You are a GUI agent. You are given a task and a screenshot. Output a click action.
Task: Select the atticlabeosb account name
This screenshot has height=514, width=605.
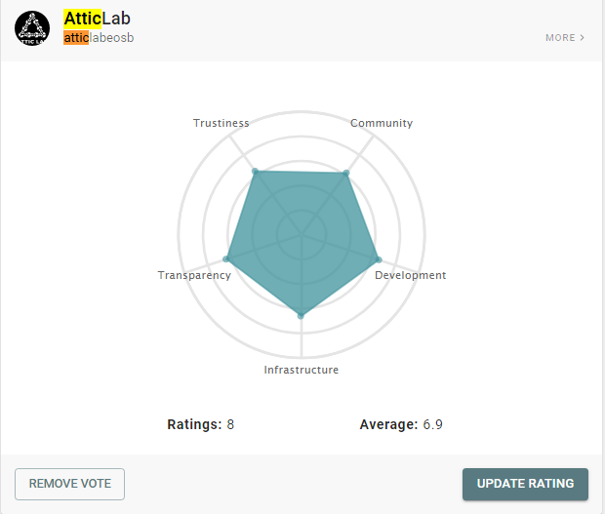pos(99,38)
